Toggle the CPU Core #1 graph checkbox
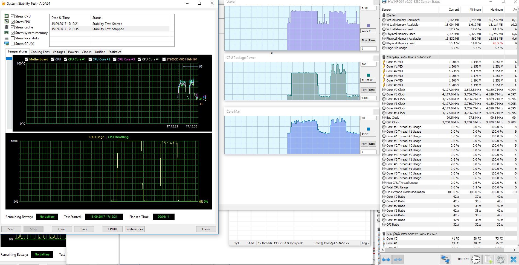519x265 pixels. tap(66, 59)
